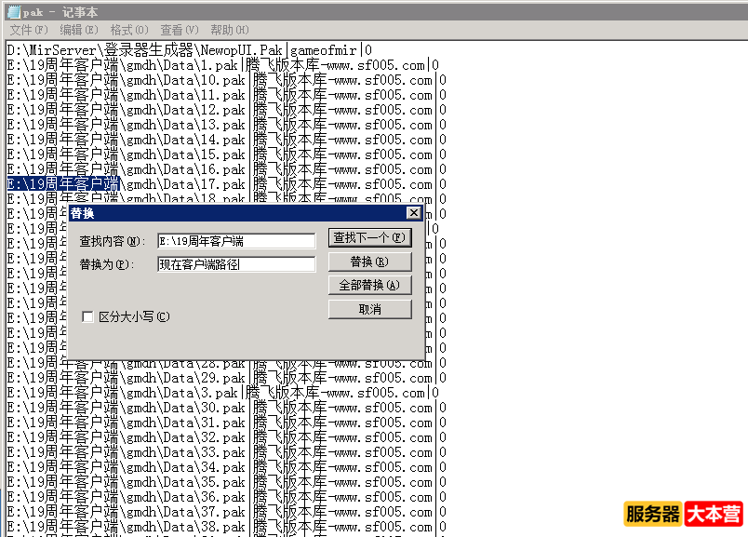The width and height of the screenshot is (748, 537).
Task: Click the Notepad icon in the title bar
Action: tap(12, 11)
